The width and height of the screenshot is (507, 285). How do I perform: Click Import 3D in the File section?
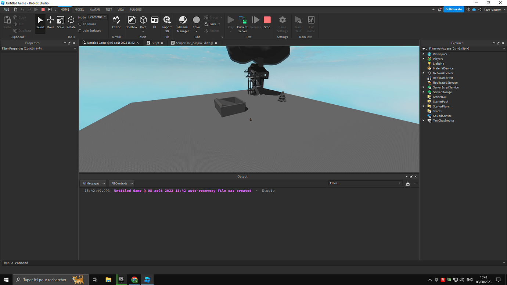point(167,23)
